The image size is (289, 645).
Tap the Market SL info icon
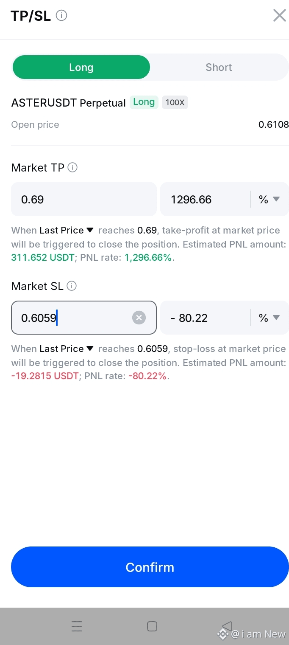pyautogui.click(x=72, y=286)
